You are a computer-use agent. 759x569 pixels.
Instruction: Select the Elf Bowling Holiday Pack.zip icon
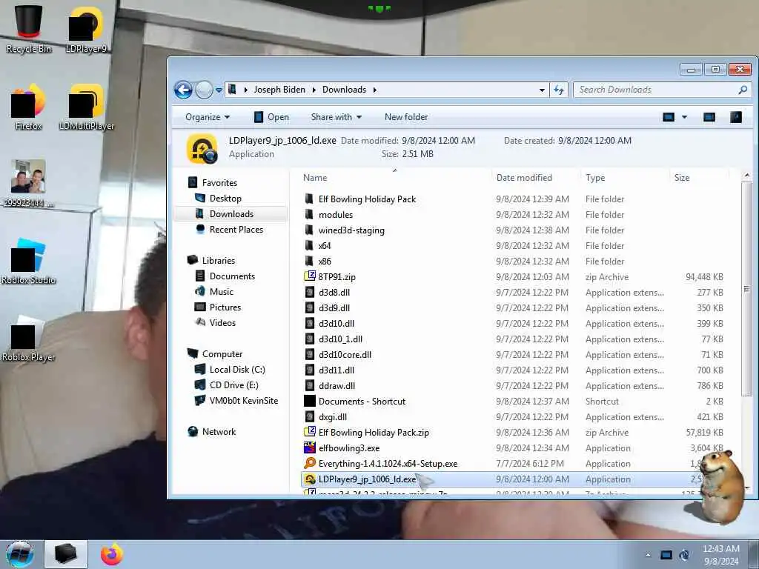tap(310, 432)
